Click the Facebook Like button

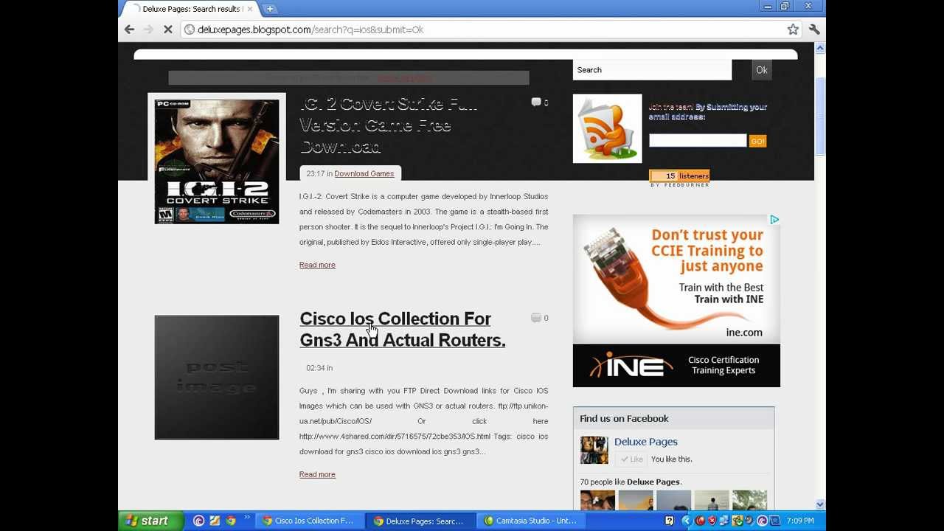tap(632, 459)
